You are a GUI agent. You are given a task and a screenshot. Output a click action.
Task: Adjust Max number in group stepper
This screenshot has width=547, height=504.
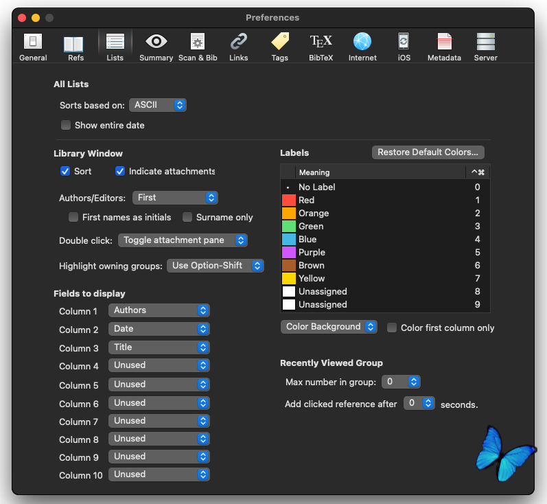(413, 382)
